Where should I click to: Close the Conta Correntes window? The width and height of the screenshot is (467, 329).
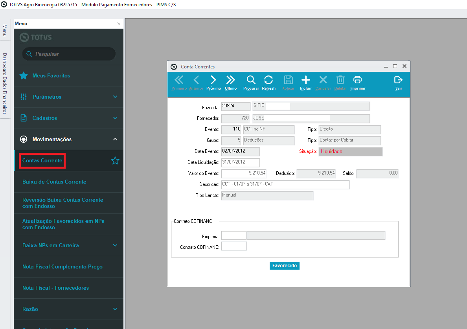point(404,66)
